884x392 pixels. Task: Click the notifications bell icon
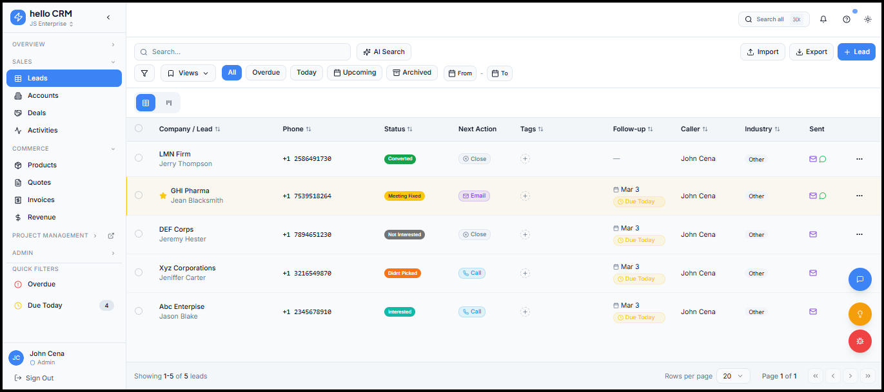(823, 19)
